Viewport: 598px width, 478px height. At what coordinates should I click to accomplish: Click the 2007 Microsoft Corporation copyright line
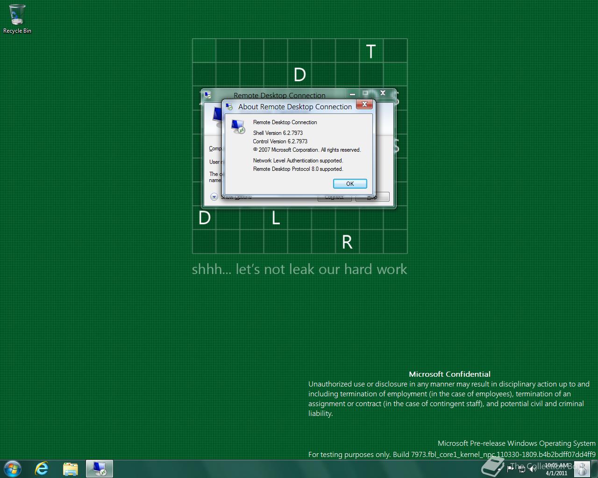click(x=307, y=150)
